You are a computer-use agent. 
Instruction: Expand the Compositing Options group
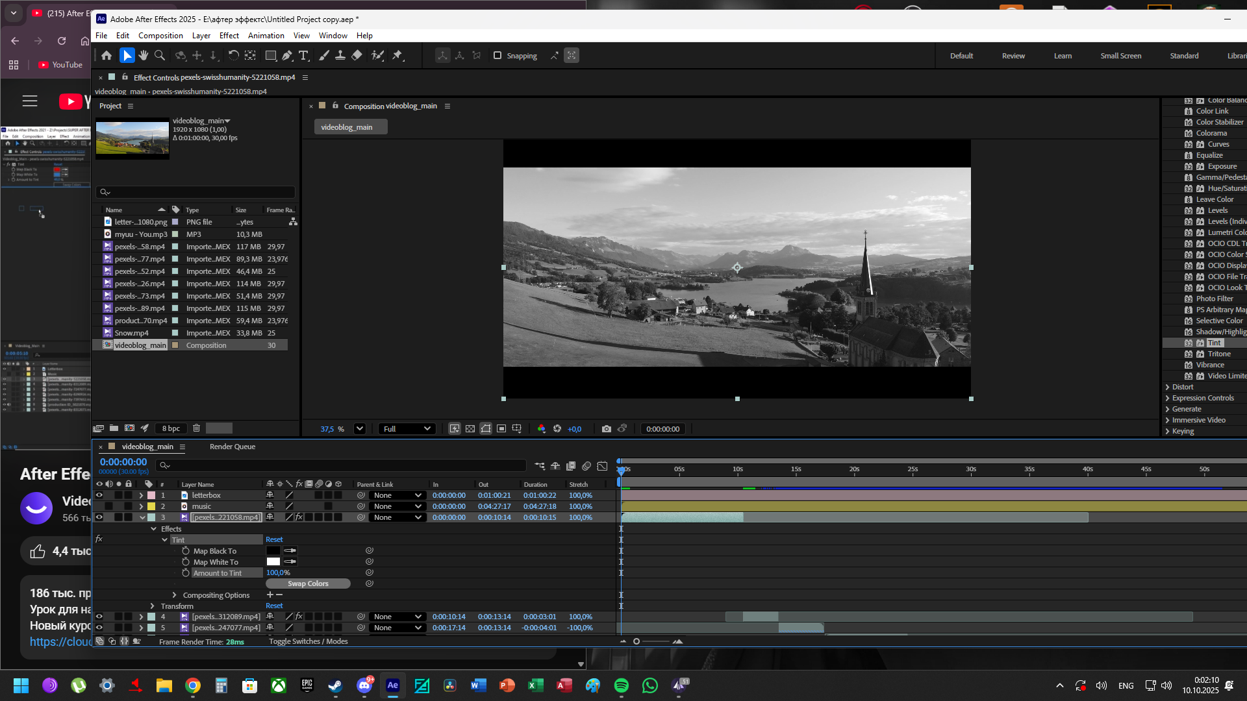(x=174, y=595)
